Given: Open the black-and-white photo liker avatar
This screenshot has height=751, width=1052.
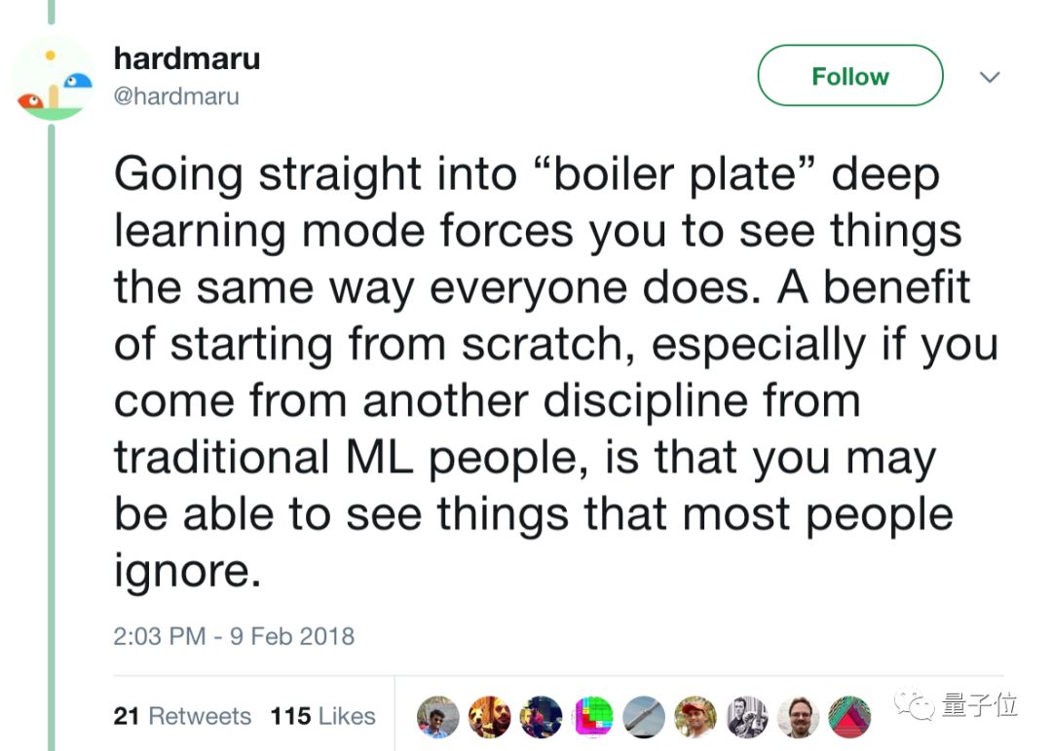Looking at the screenshot, I should click(747, 717).
